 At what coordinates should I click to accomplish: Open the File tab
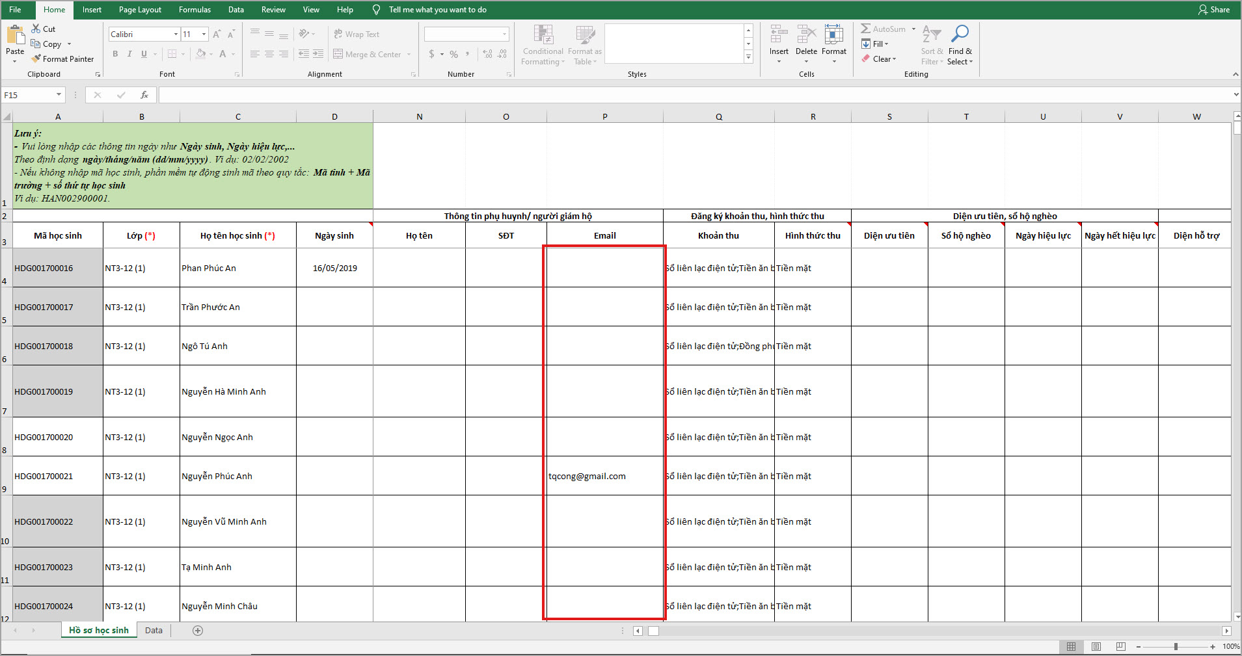16,10
